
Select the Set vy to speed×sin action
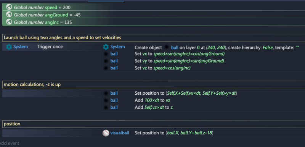[179, 61]
